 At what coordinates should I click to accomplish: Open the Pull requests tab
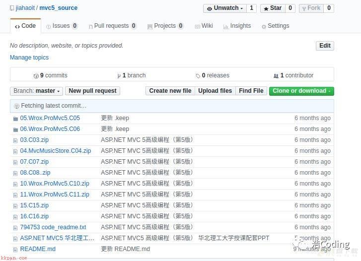coord(112,26)
